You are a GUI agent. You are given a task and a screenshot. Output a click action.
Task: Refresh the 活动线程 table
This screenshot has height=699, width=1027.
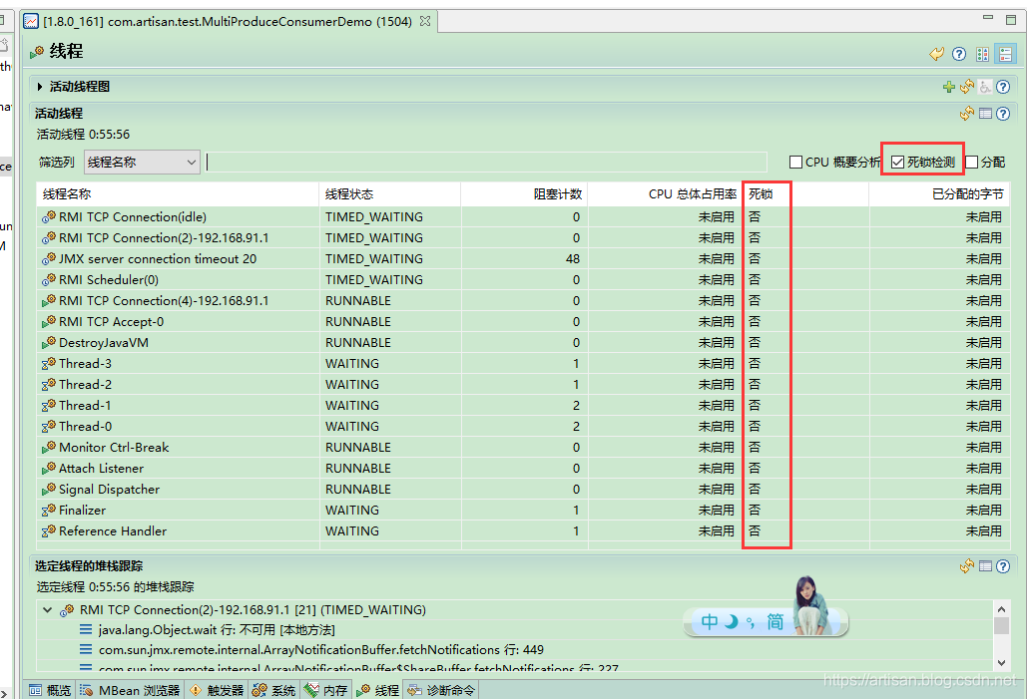pos(966,114)
